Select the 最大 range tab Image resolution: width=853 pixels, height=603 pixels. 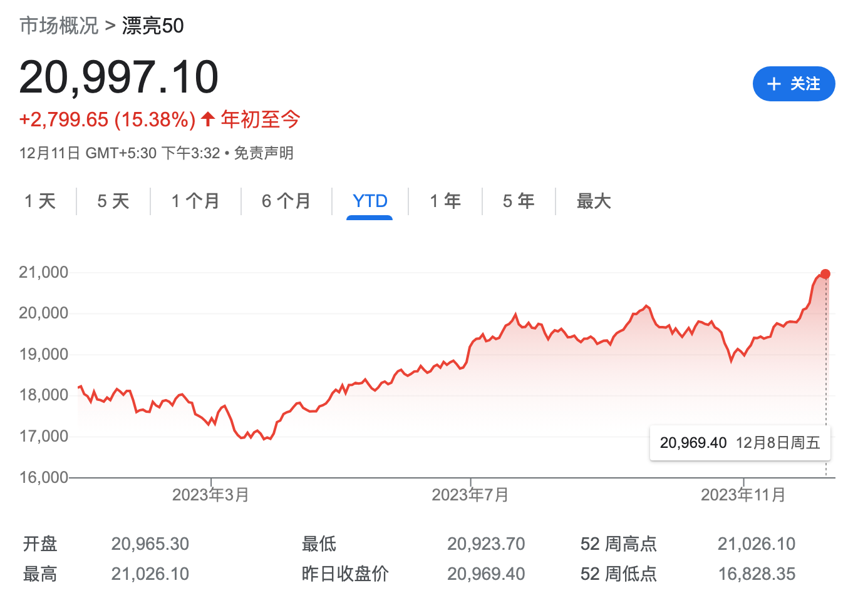pos(594,201)
